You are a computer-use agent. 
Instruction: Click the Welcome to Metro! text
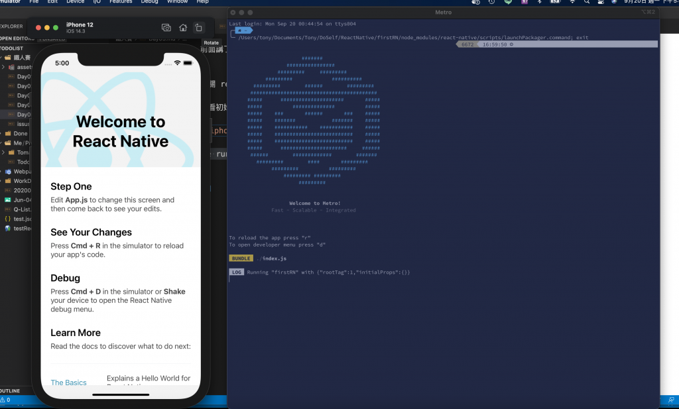click(x=315, y=203)
